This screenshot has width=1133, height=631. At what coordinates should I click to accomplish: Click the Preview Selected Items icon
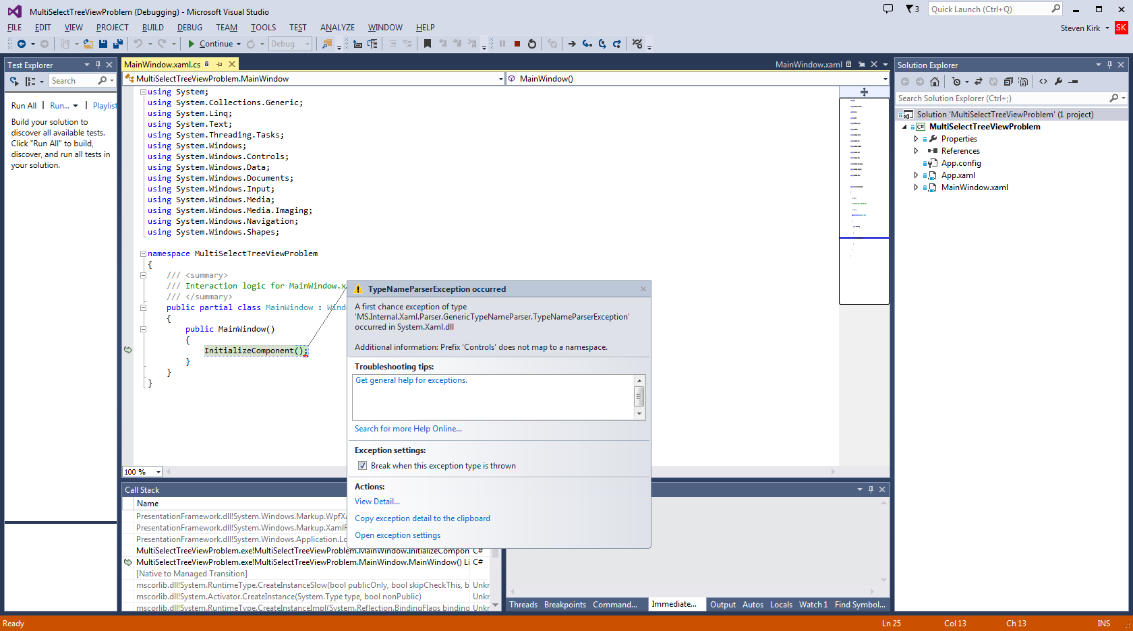point(1074,82)
